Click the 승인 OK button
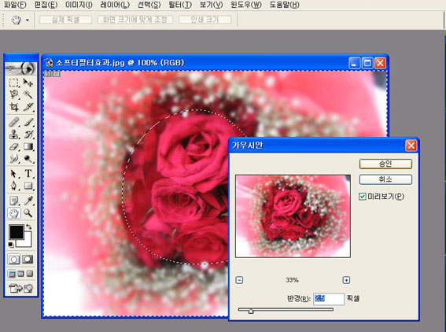 click(x=385, y=164)
